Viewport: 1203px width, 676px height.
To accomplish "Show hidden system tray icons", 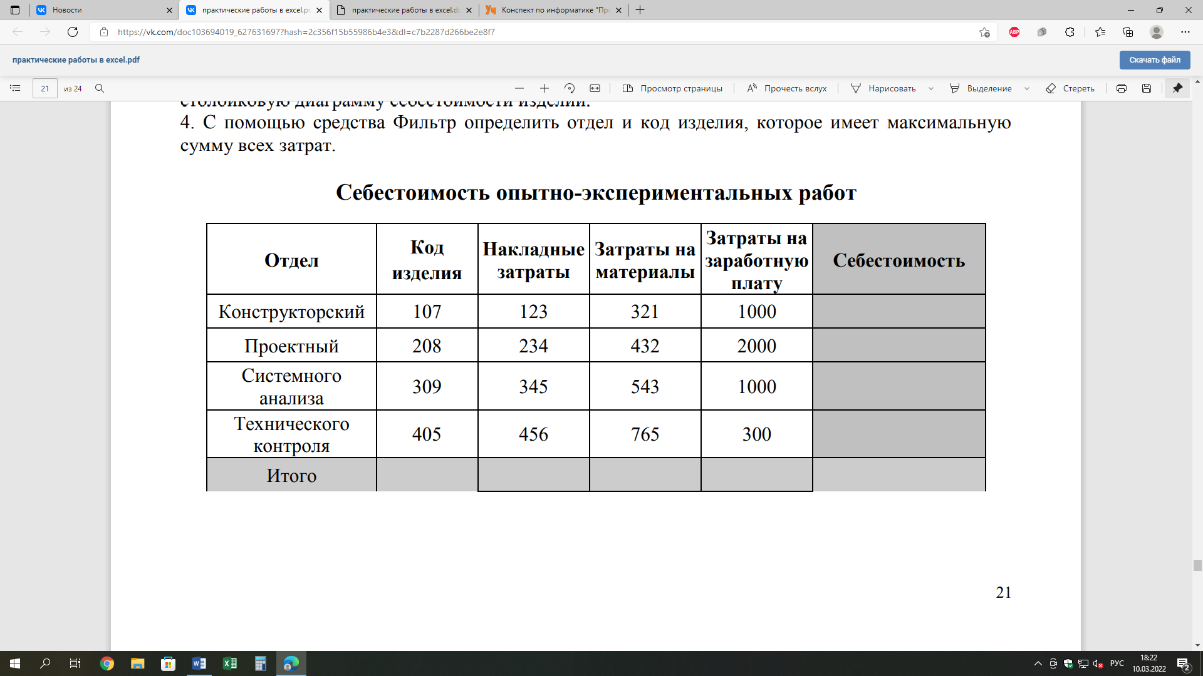I will (x=1038, y=663).
